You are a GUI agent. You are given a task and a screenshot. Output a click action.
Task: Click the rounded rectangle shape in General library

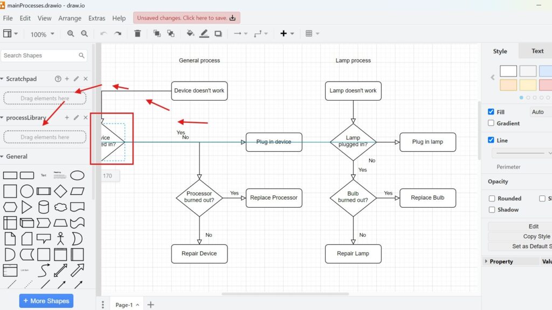click(x=27, y=174)
